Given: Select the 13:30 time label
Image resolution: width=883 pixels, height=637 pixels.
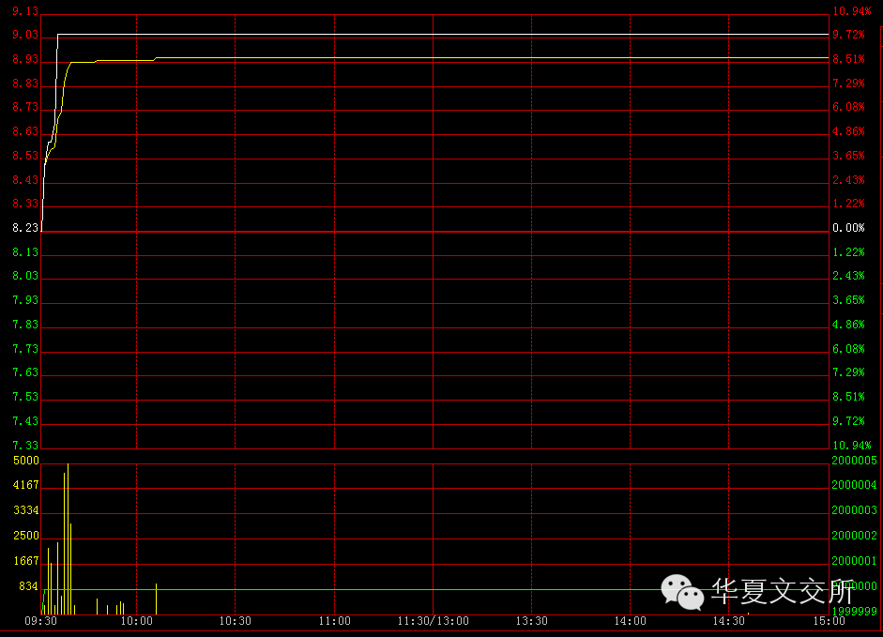Looking at the screenshot, I should pos(532,621).
